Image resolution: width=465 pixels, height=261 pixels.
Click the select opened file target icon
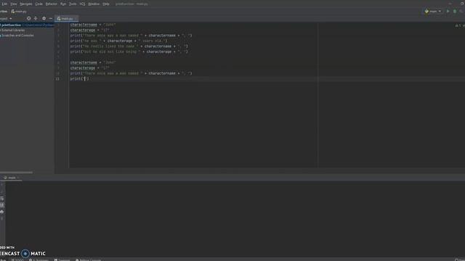(x=29, y=18)
